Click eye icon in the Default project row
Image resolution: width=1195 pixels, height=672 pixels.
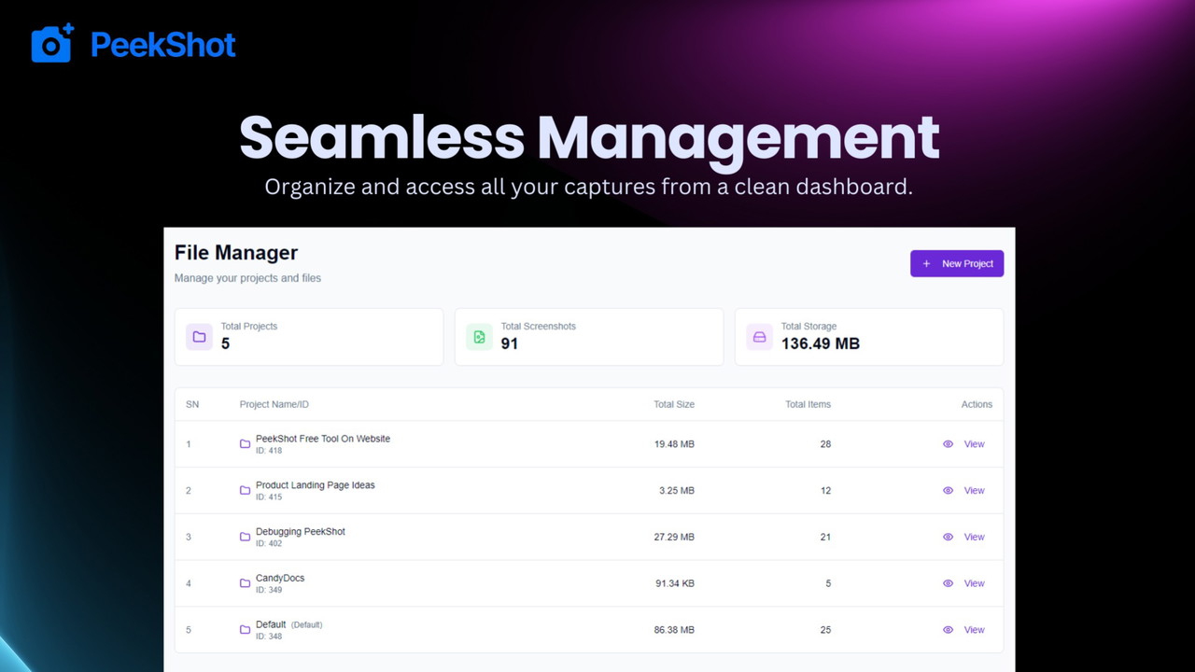tap(948, 630)
